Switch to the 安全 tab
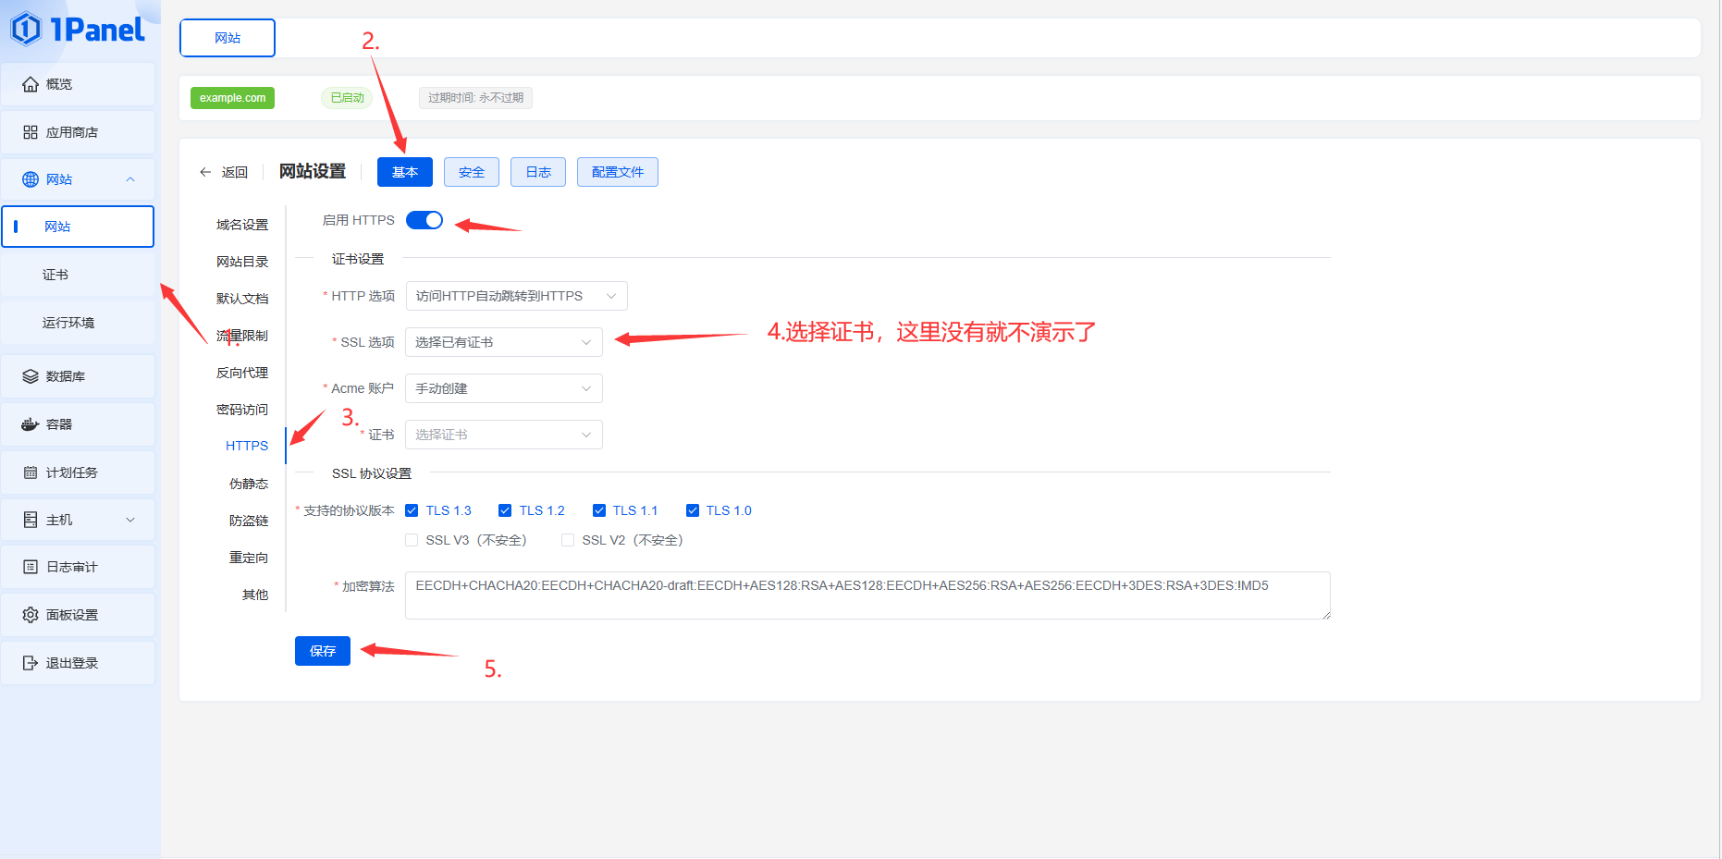This screenshot has width=1722, height=859. [472, 172]
